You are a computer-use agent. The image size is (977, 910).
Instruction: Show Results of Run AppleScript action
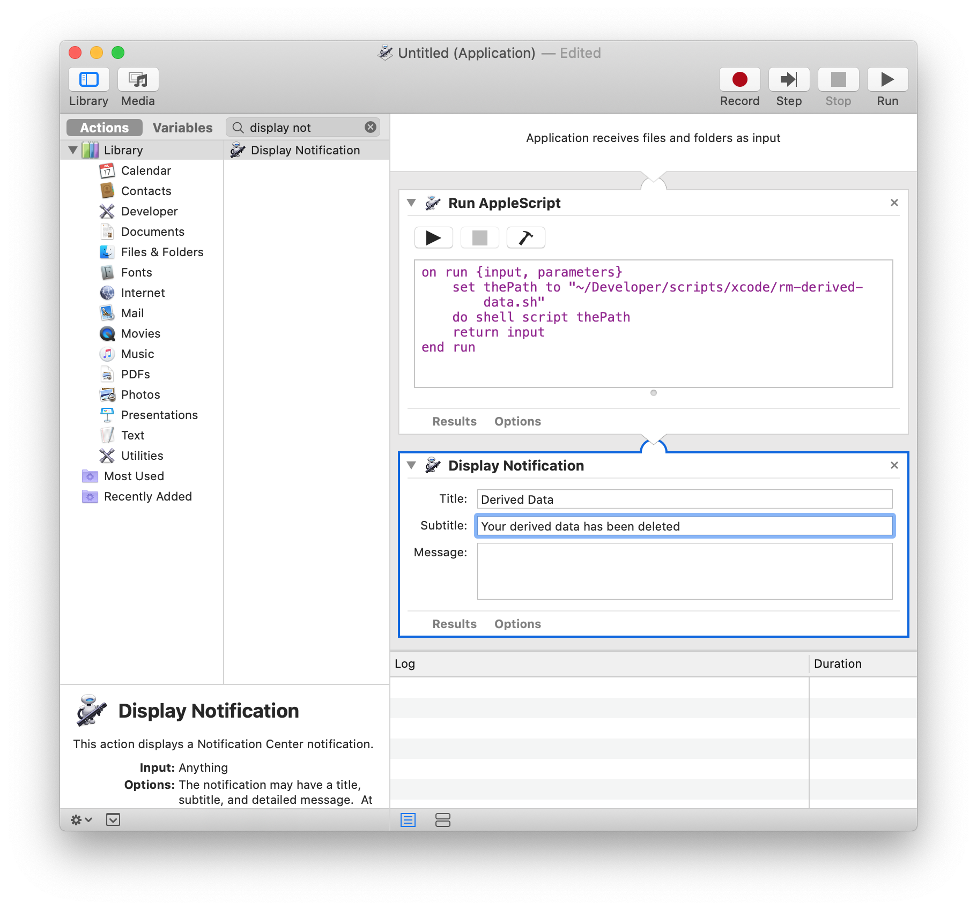coord(454,421)
